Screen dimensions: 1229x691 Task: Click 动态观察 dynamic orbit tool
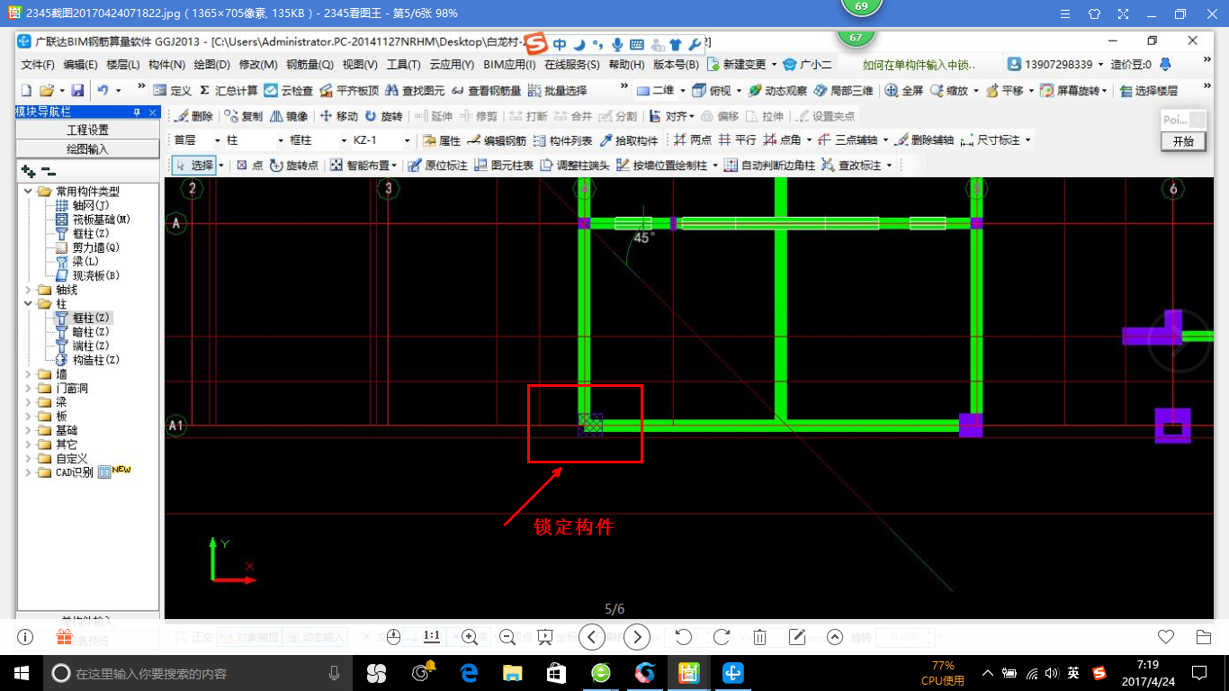(x=778, y=91)
